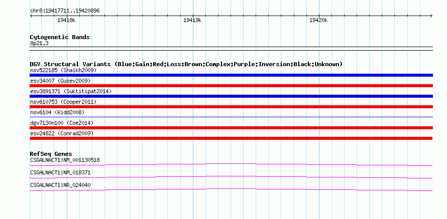447x219 pixels.
Task: Click the 19419k ruler tick label
Action: coord(192,20)
